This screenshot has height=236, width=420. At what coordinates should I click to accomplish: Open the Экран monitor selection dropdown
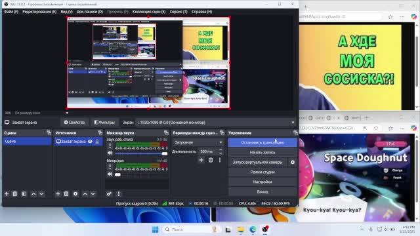point(216,123)
